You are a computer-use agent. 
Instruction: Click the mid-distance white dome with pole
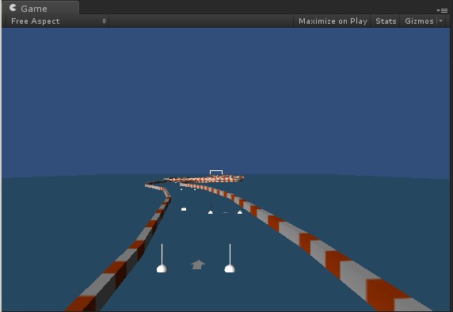pyautogui.click(x=211, y=208)
